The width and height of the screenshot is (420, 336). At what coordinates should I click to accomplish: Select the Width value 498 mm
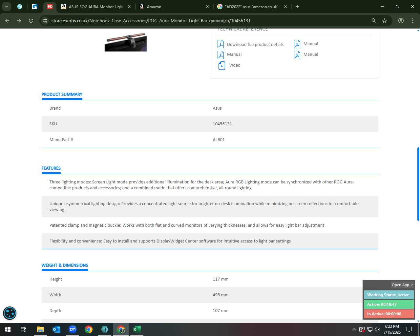pyautogui.click(x=220, y=295)
